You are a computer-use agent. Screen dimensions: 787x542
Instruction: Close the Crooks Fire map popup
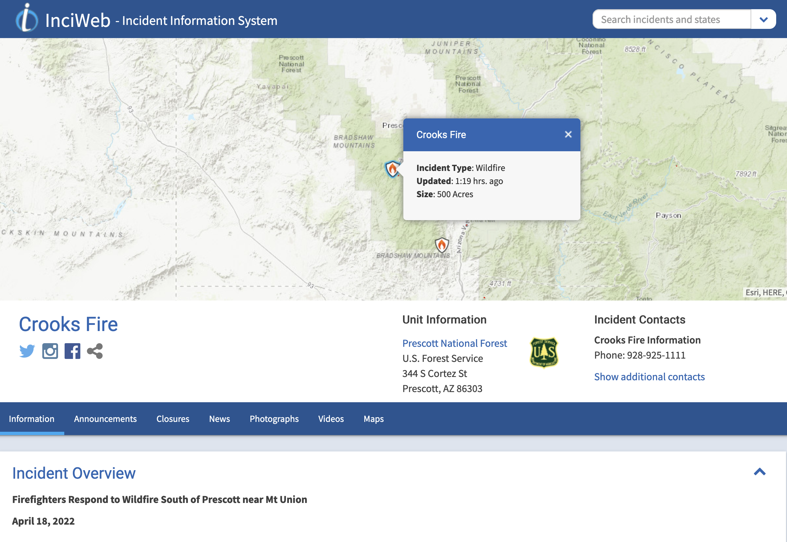point(568,135)
